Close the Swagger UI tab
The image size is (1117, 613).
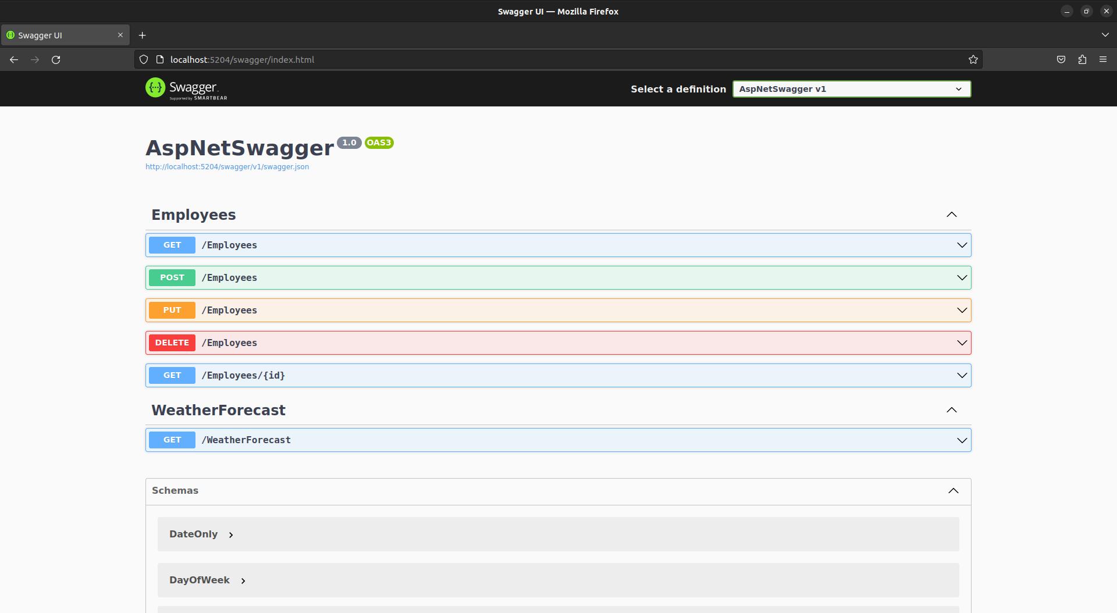pyautogui.click(x=120, y=35)
